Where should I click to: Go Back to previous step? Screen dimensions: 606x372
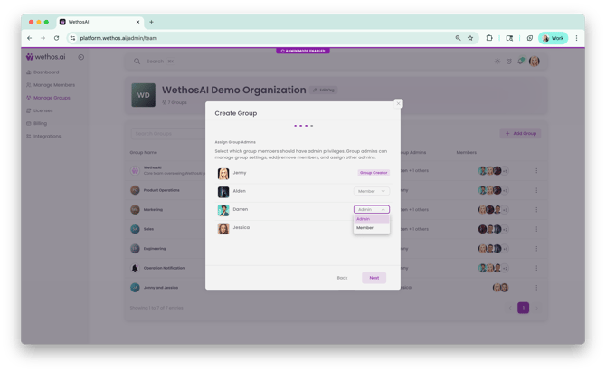click(x=342, y=278)
